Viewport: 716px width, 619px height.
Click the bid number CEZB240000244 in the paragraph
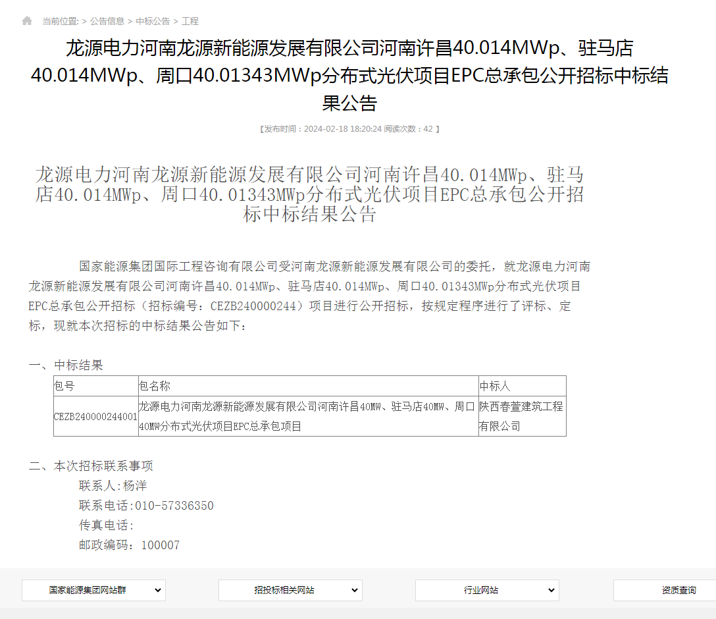(253, 306)
